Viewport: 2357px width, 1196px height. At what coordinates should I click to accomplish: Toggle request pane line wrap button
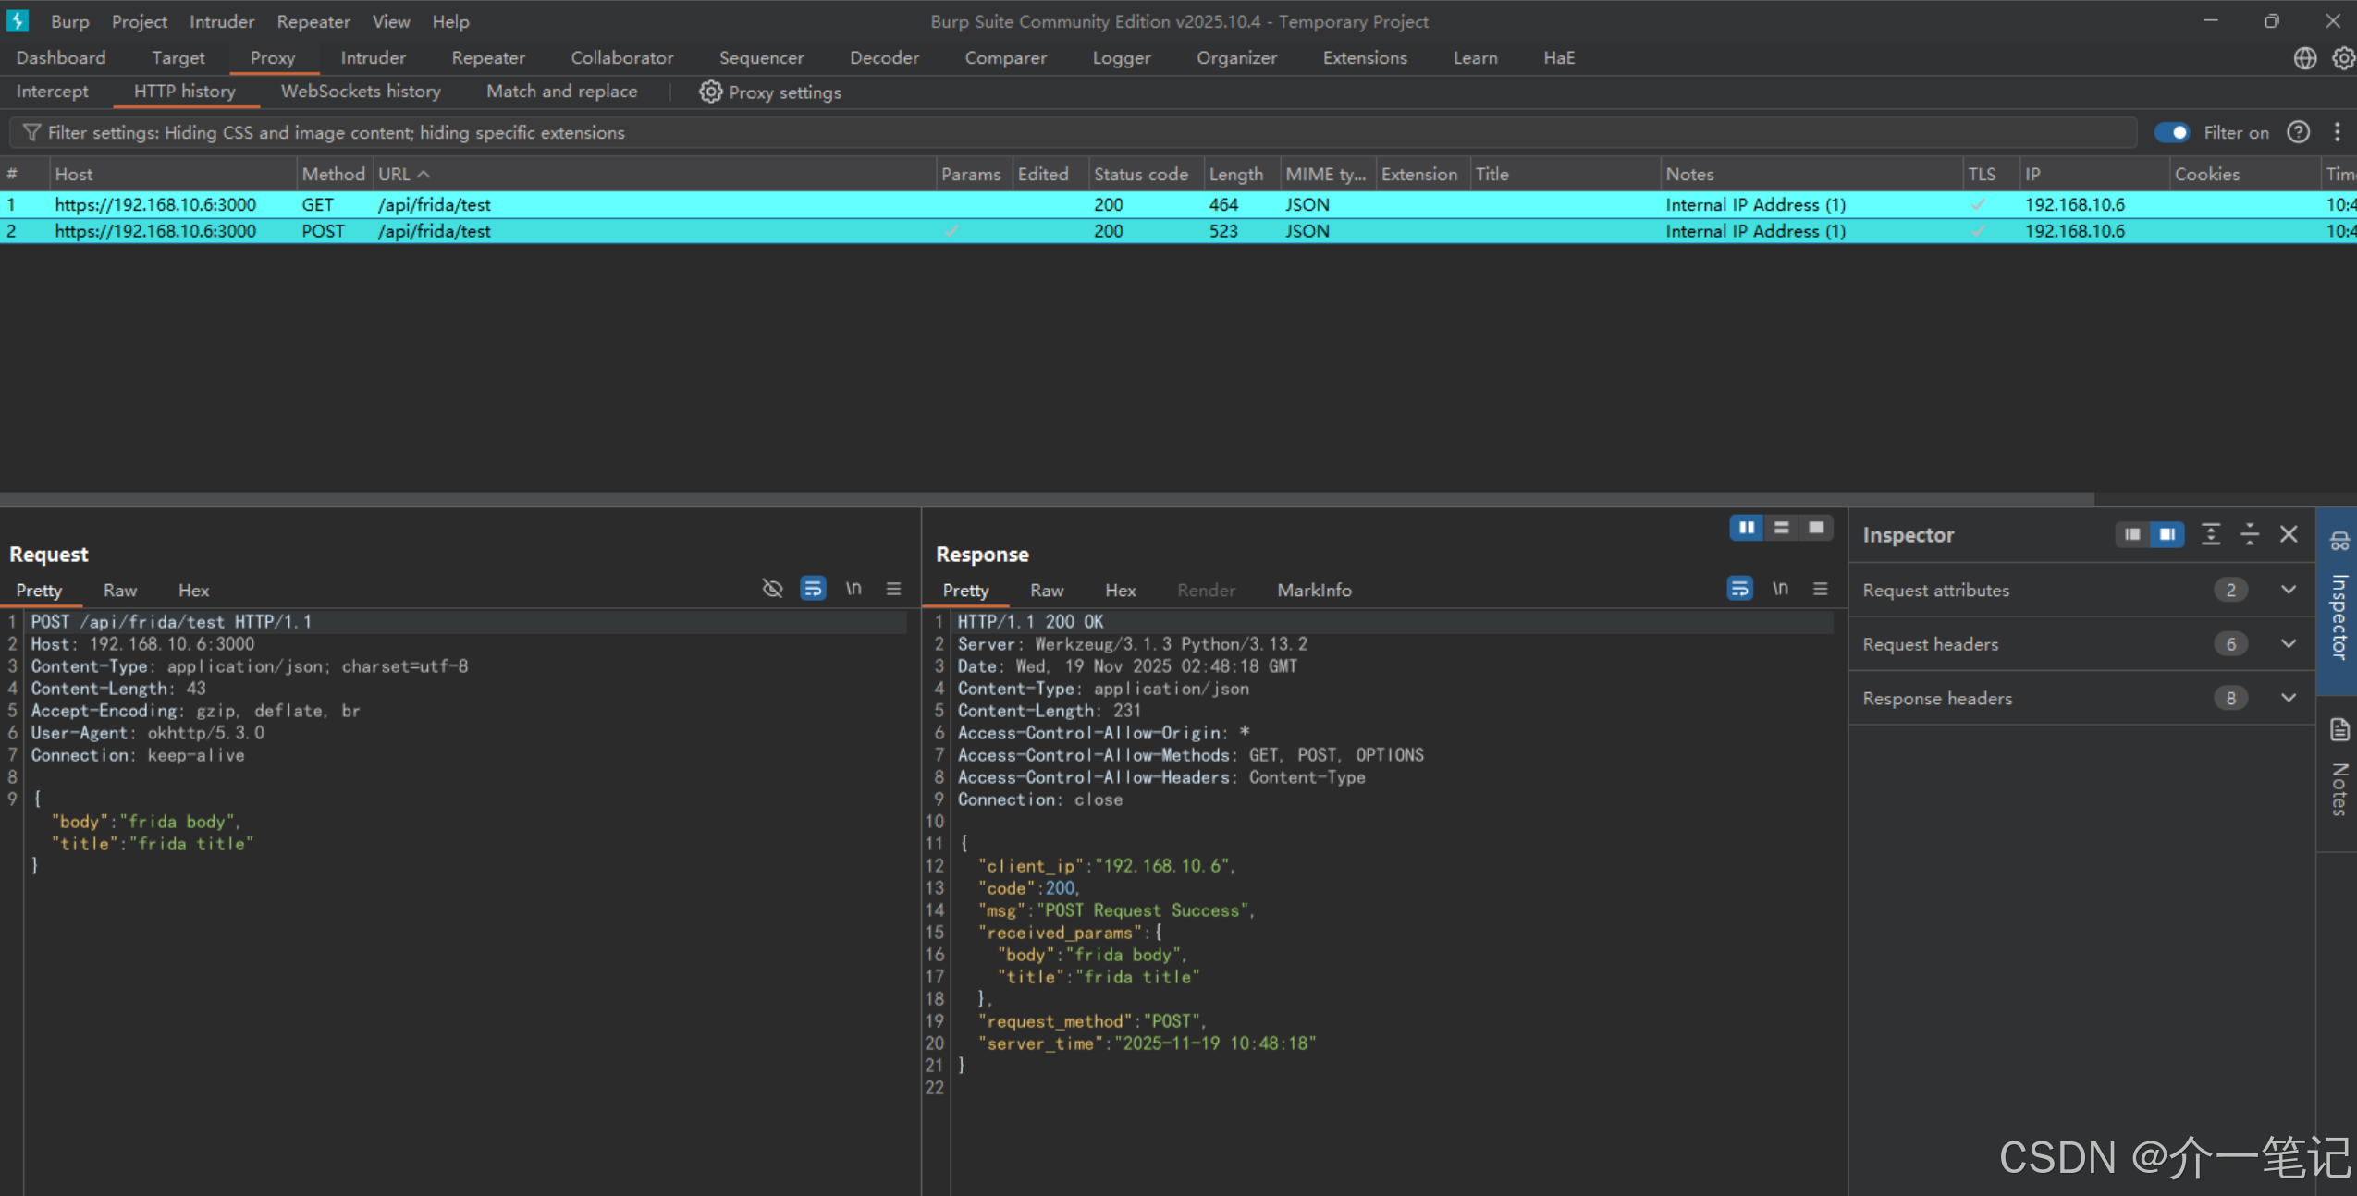[x=812, y=589]
